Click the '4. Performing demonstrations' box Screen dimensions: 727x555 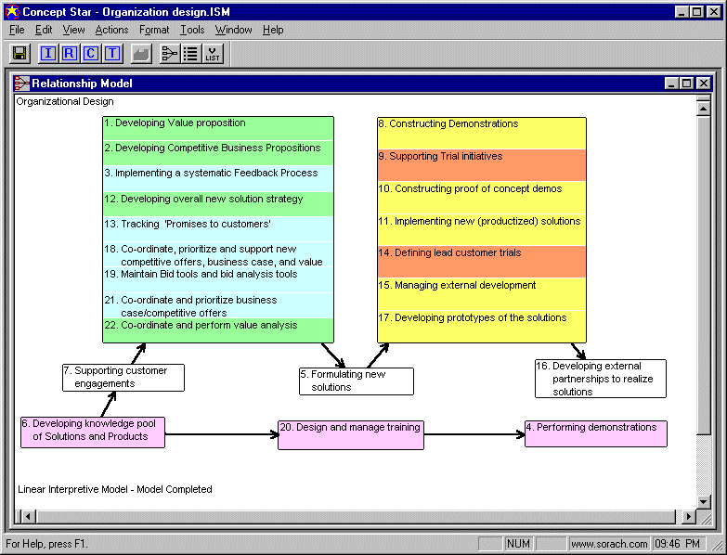pos(596,433)
